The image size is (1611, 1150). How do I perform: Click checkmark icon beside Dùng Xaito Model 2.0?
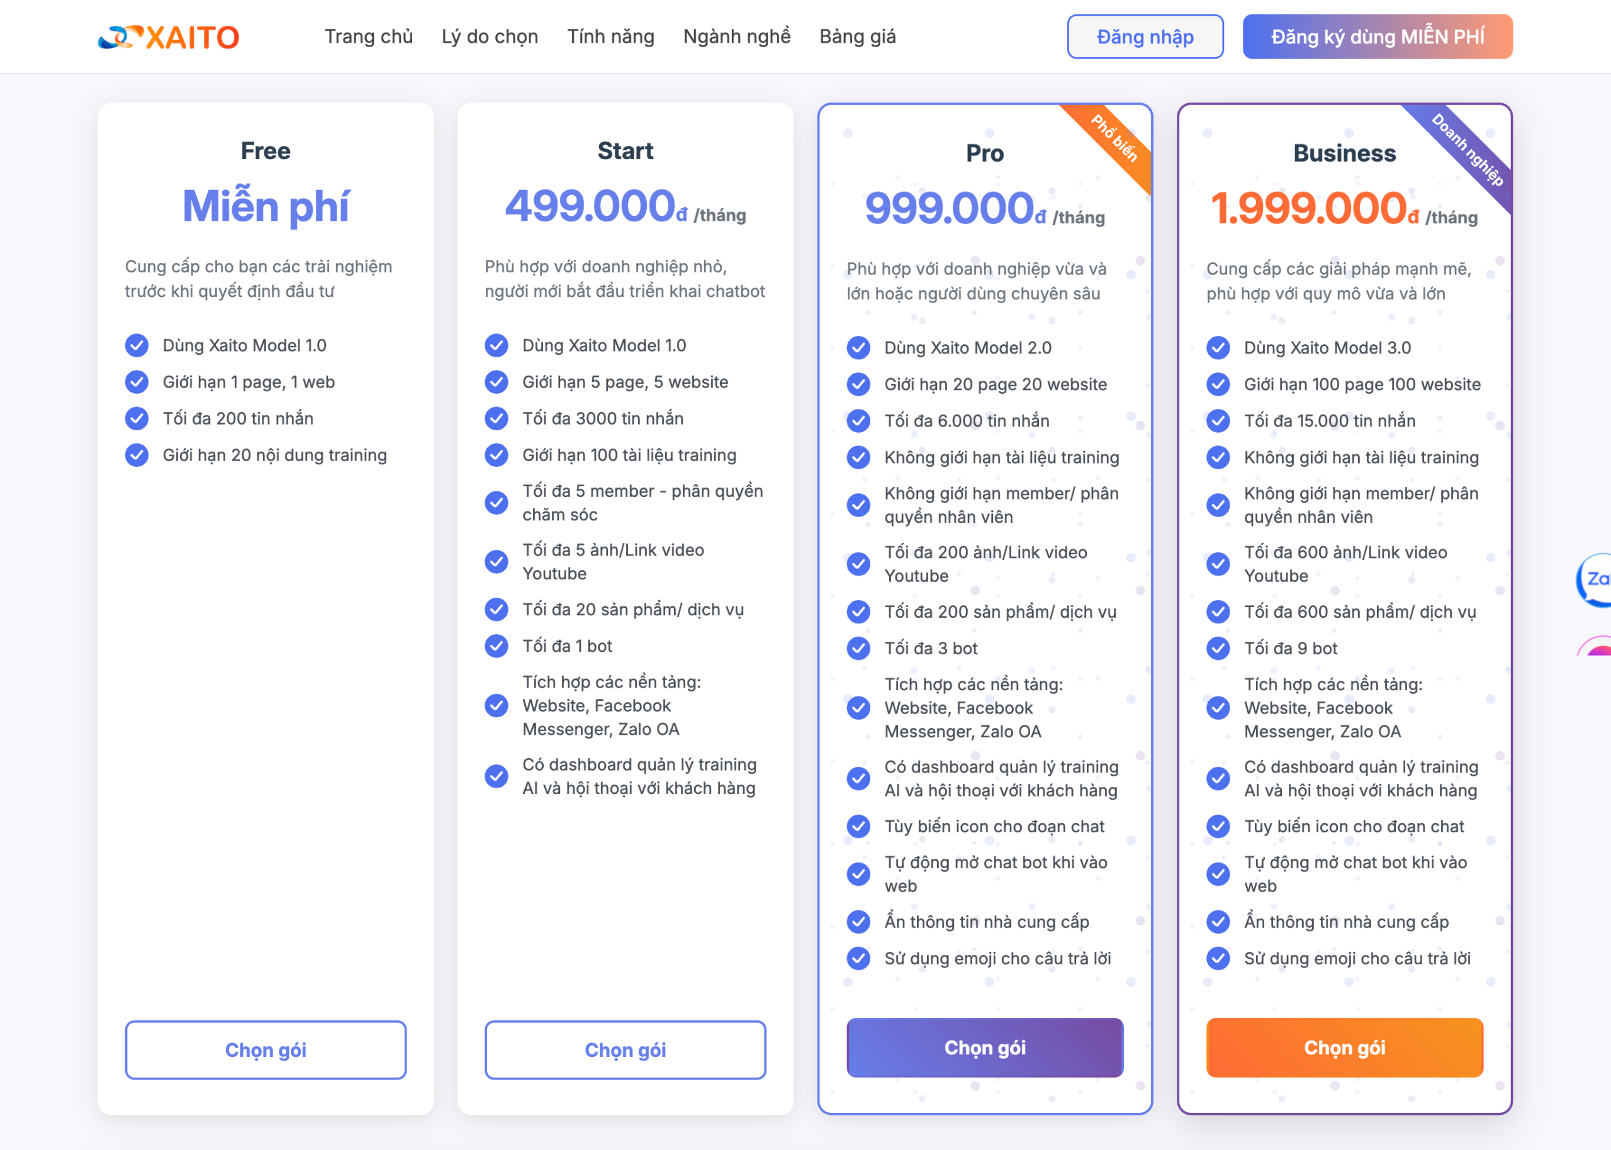858,348
